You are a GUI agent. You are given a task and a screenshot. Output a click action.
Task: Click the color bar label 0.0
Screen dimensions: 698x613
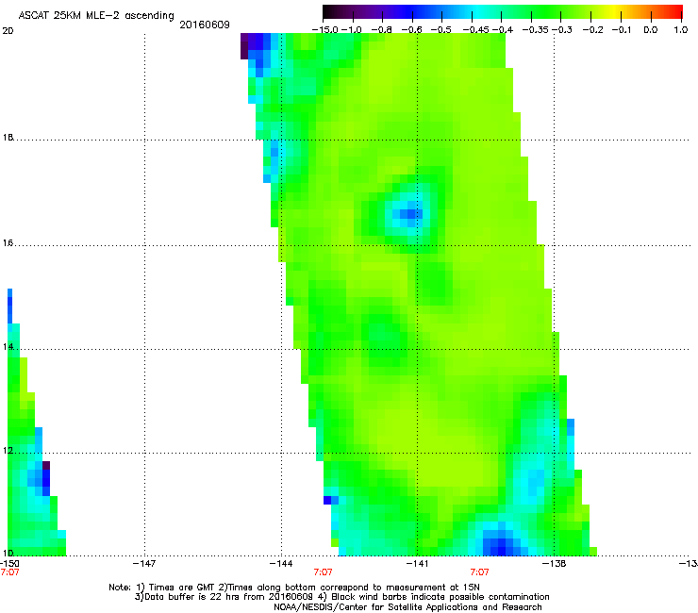tap(651, 30)
